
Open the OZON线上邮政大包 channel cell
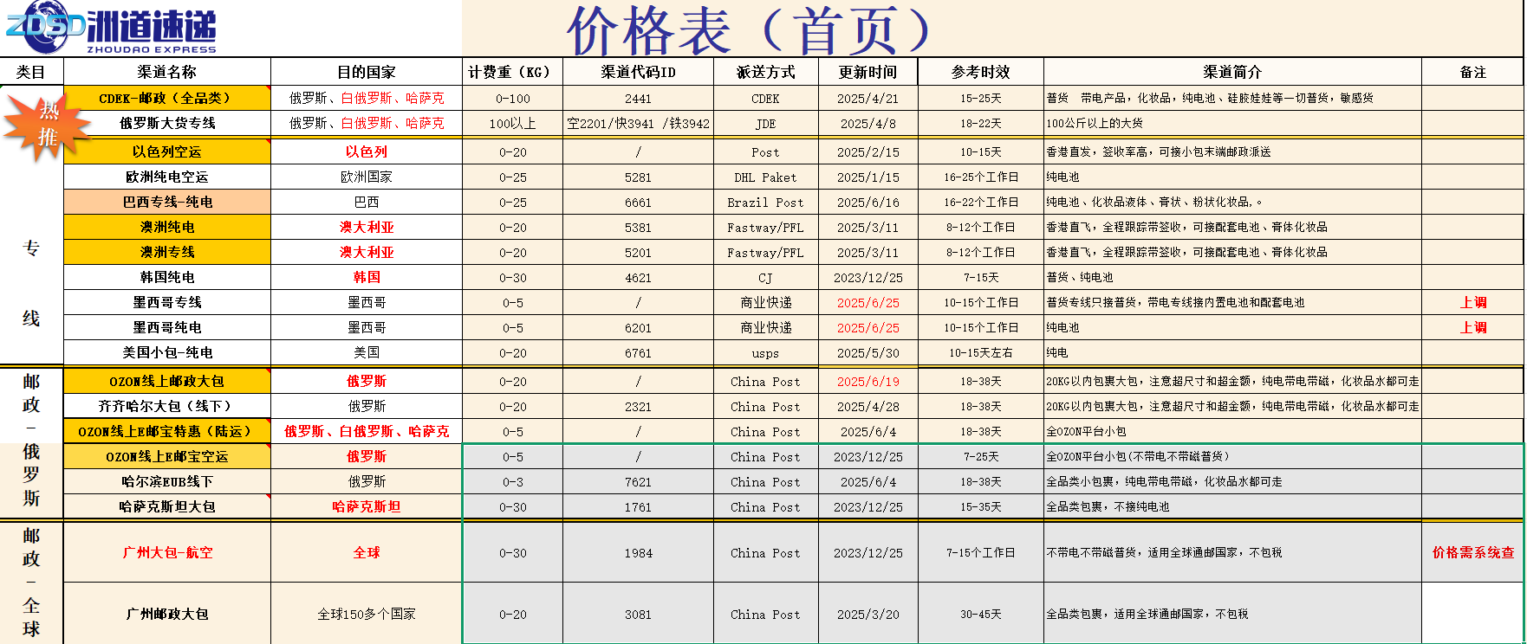(x=167, y=381)
